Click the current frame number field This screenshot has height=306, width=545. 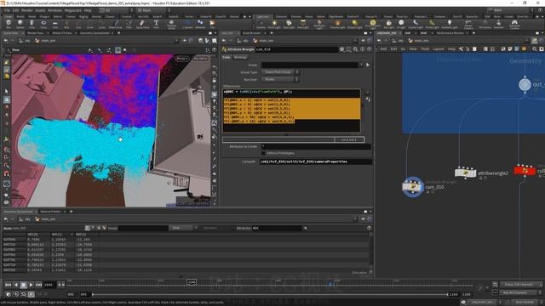click(x=49, y=285)
